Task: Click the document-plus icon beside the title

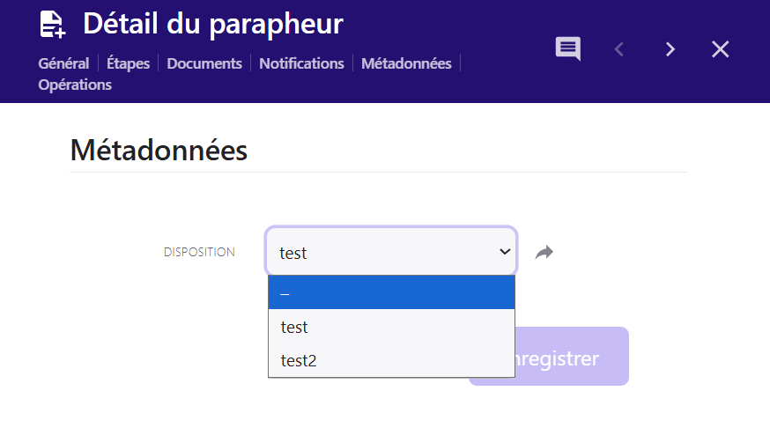Action: pos(53,25)
